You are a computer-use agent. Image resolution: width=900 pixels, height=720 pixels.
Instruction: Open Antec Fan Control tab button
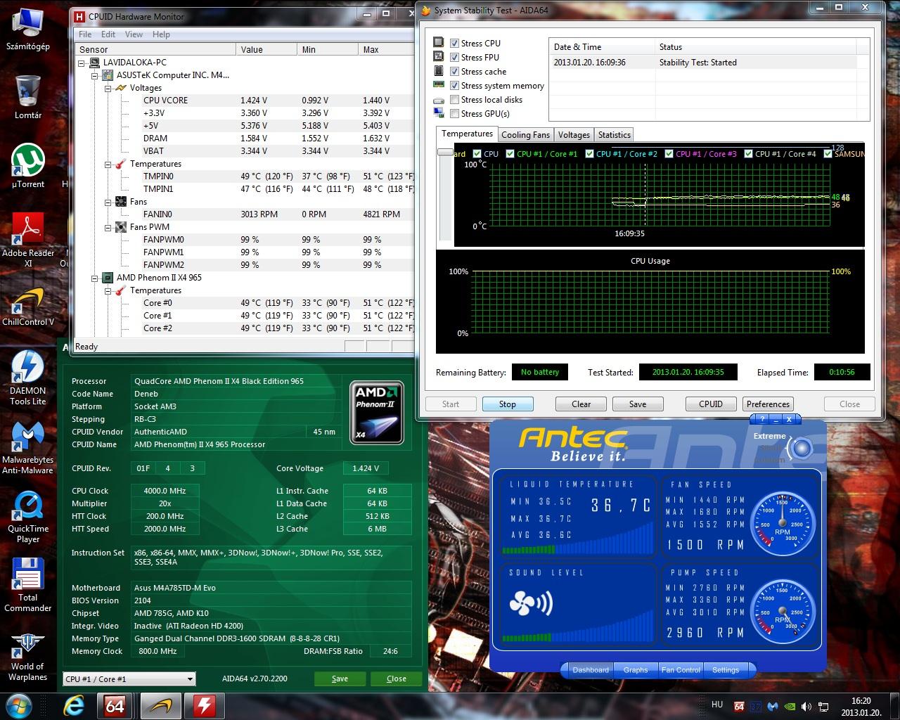coord(681,670)
